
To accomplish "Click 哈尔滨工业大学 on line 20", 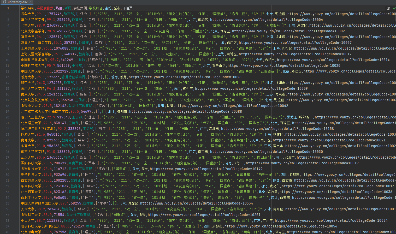I will (32, 117).
